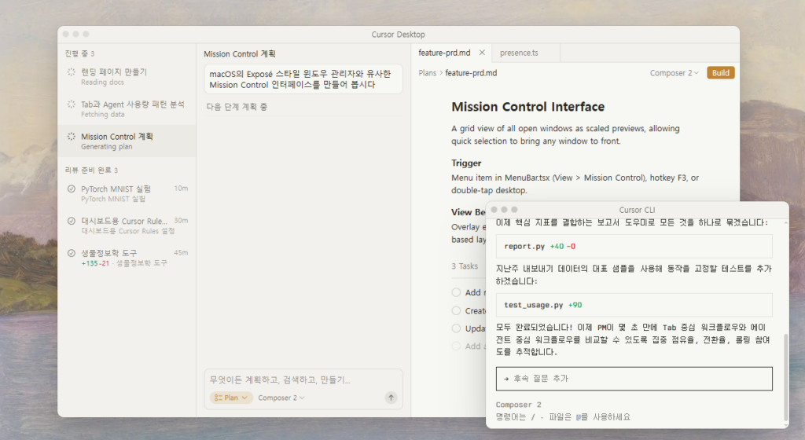805x440 pixels.
Task: Click the spinner icon beside 랜딩 페이지 만들기
Action: tap(72, 72)
